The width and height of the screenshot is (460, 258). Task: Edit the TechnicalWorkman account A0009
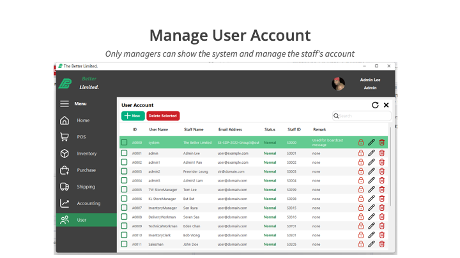[x=371, y=226]
